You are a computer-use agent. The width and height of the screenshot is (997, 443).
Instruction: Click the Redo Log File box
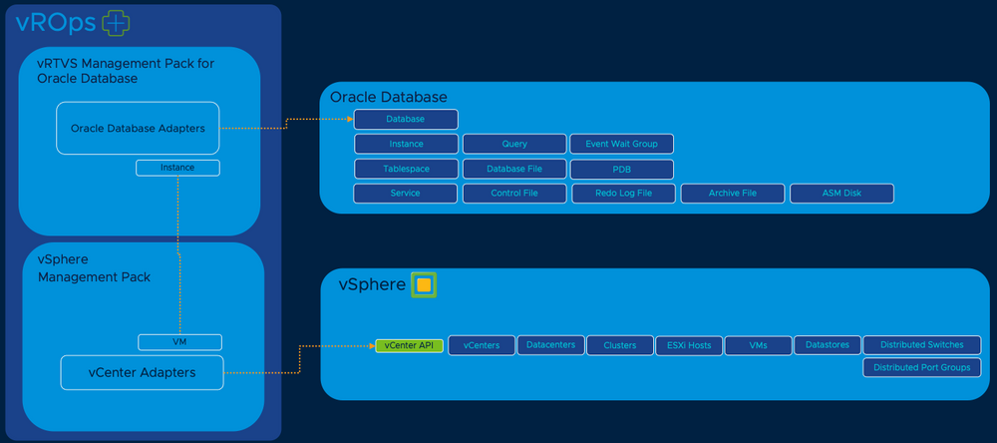coord(624,194)
